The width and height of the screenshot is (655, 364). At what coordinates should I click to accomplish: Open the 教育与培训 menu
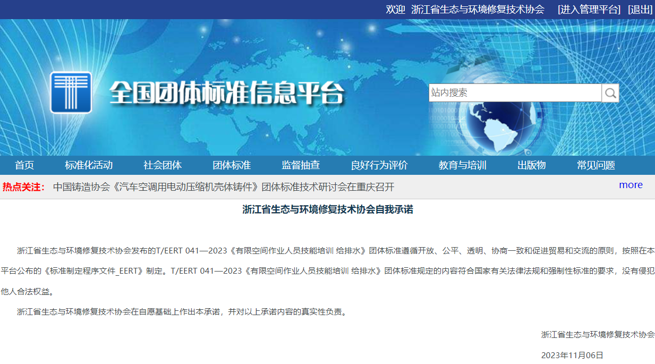pos(463,165)
